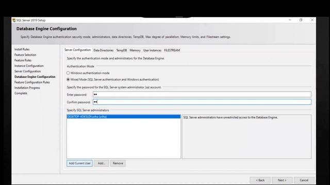Click Installation Progress step in sidebar
The image size is (330, 185).
pos(27,88)
